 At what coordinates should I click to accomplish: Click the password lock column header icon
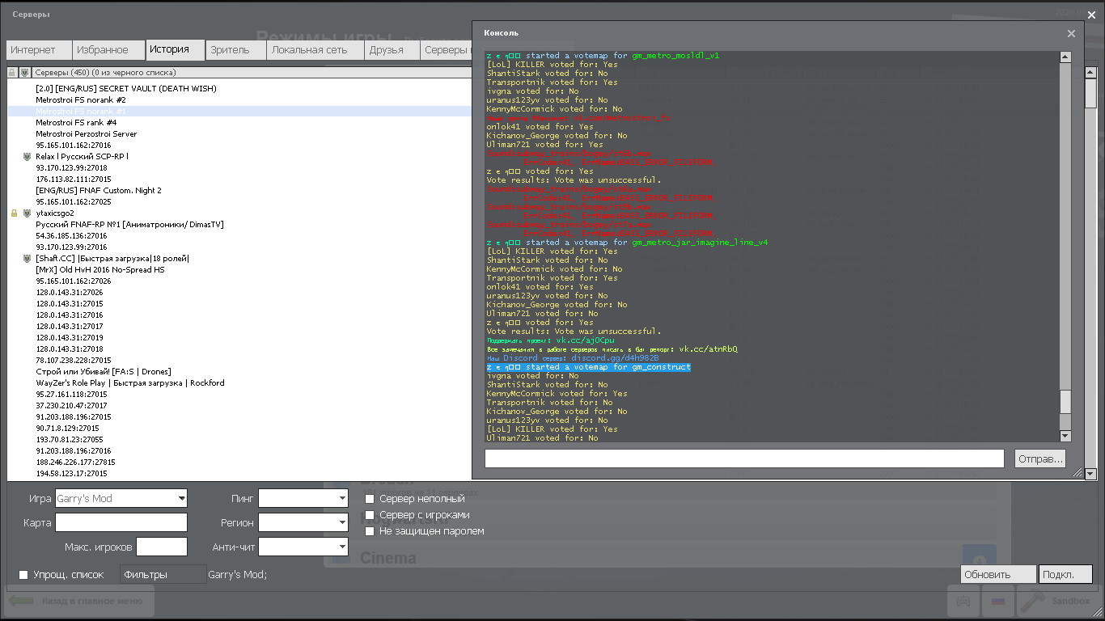tap(12, 73)
